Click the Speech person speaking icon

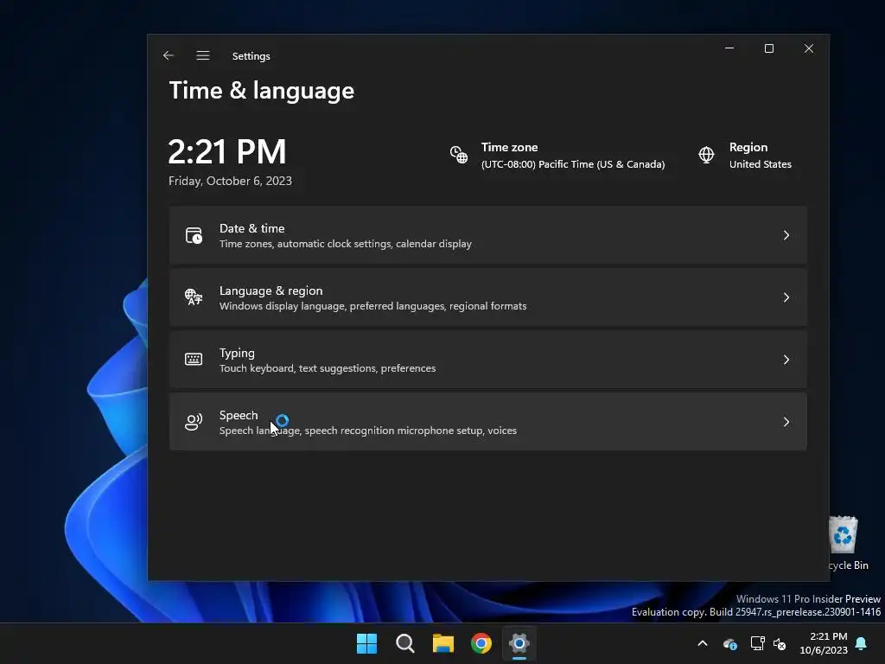194,422
